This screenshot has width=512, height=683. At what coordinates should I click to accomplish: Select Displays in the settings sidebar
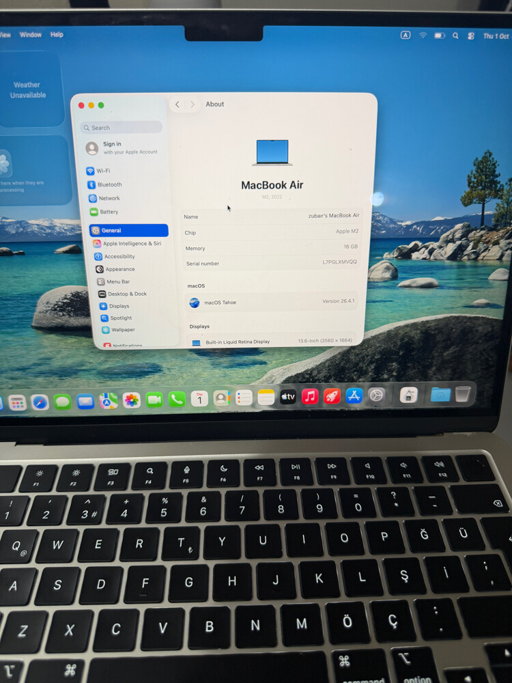115,306
